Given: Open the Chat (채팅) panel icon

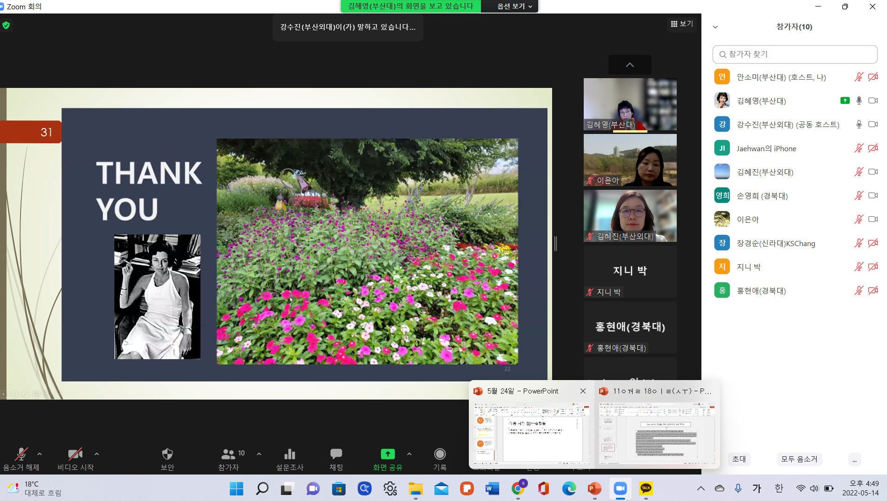Looking at the screenshot, I should [x=336, y=454].
